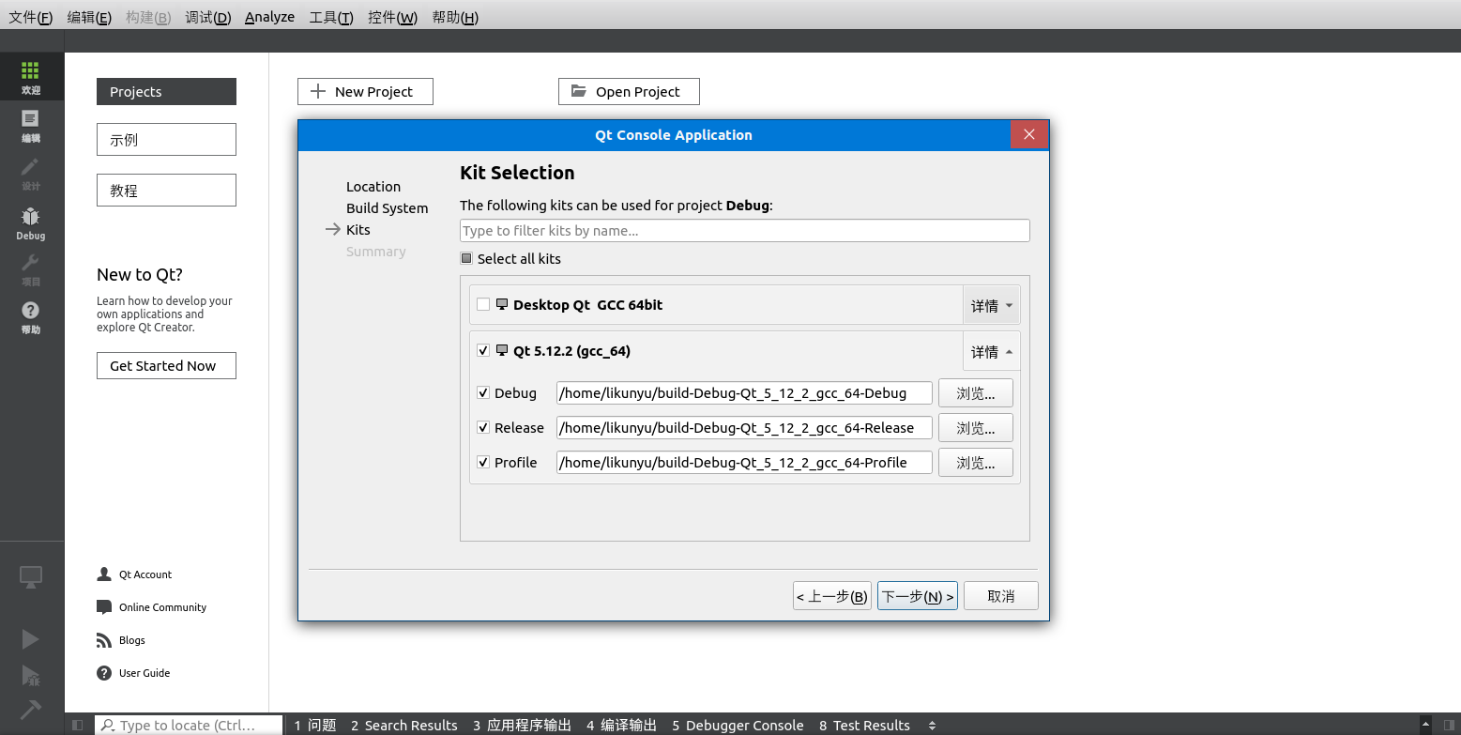The image size is (1461, 735).
Task: Click the kits filter input field
Action: [744, 230]
